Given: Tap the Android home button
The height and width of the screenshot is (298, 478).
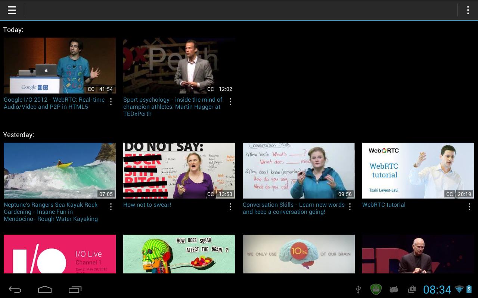Looking at the screenshot, I should coord(45,289).
